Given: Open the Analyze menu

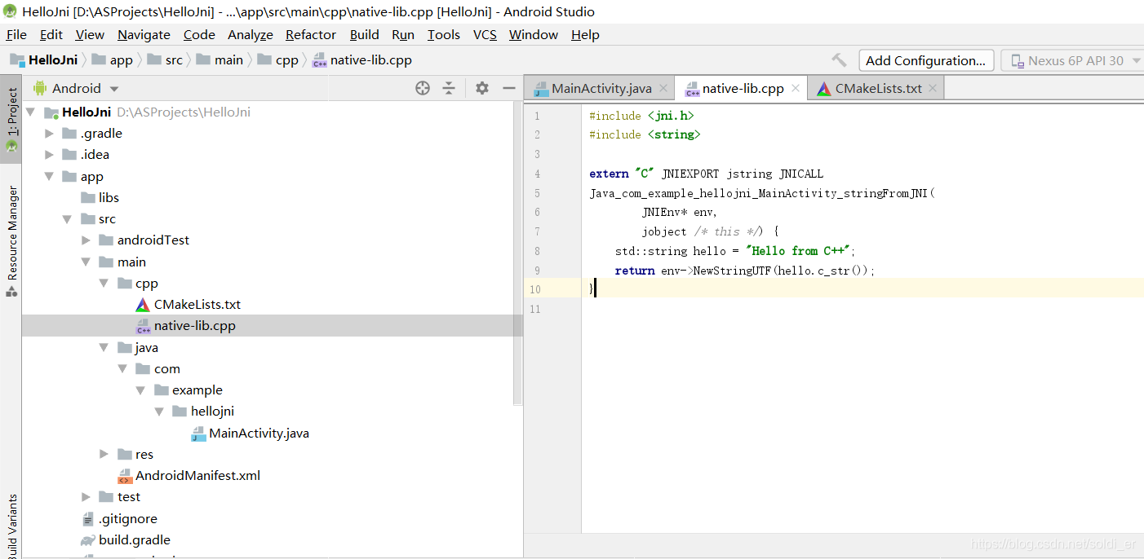Looking at the screenshot, I should pyautogui.click(x=251, y=34).
